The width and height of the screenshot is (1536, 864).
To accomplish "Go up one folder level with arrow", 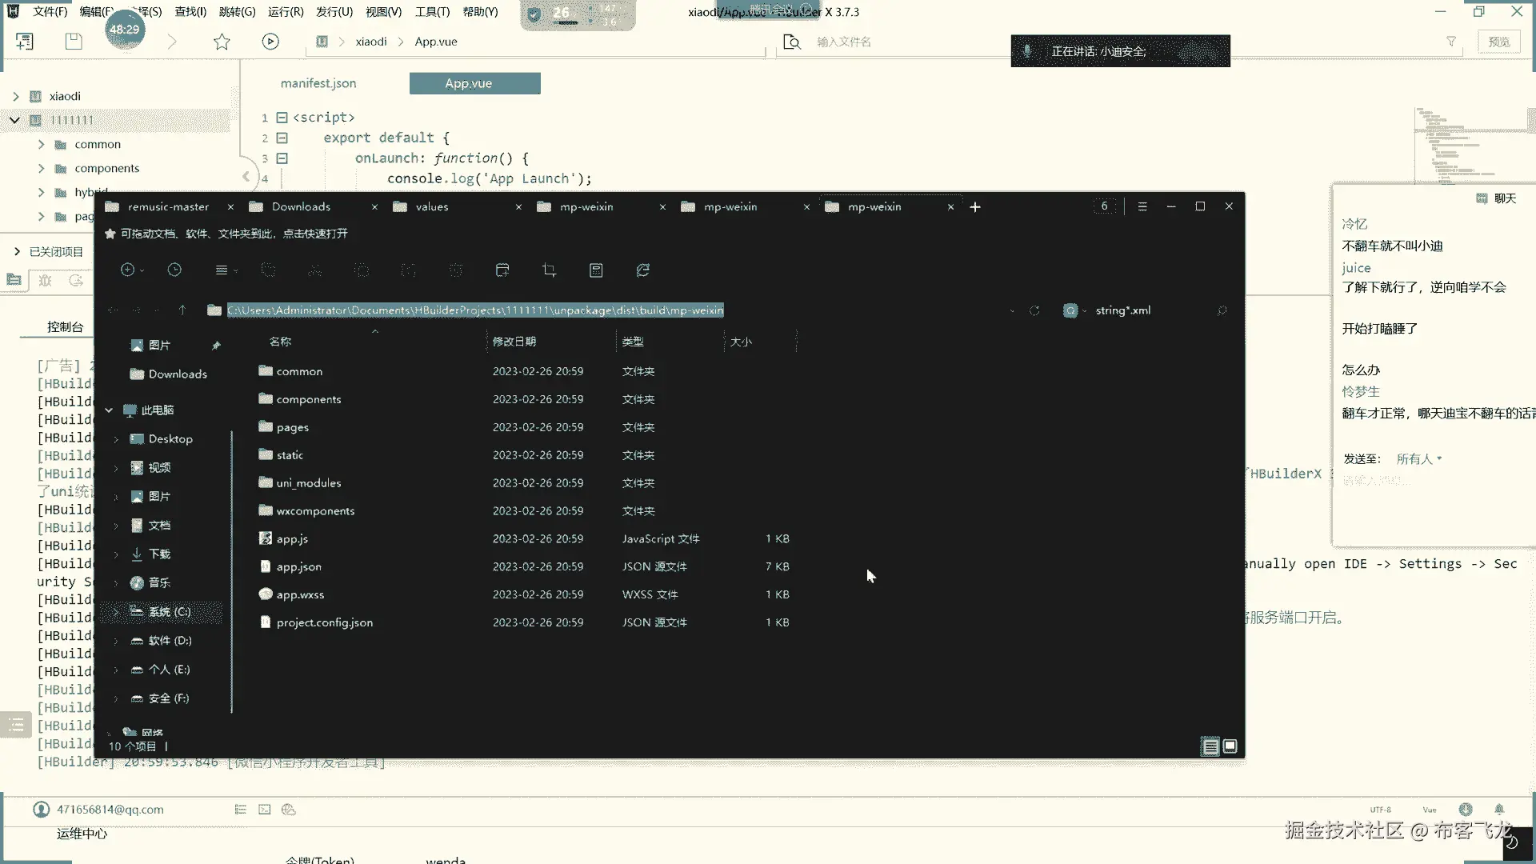I will click(182, 310).
